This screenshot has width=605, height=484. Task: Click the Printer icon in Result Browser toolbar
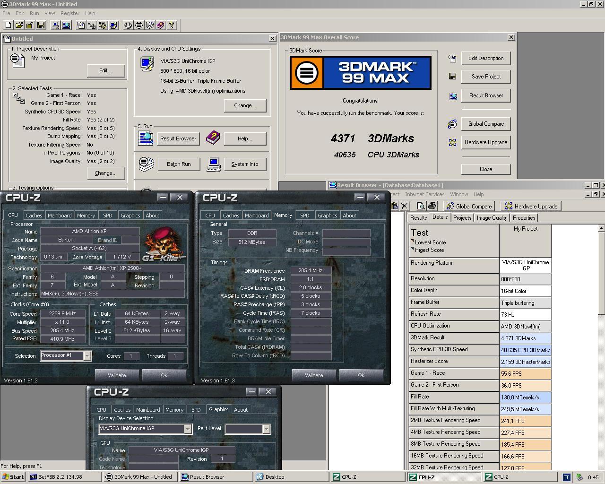click(432, 206)
